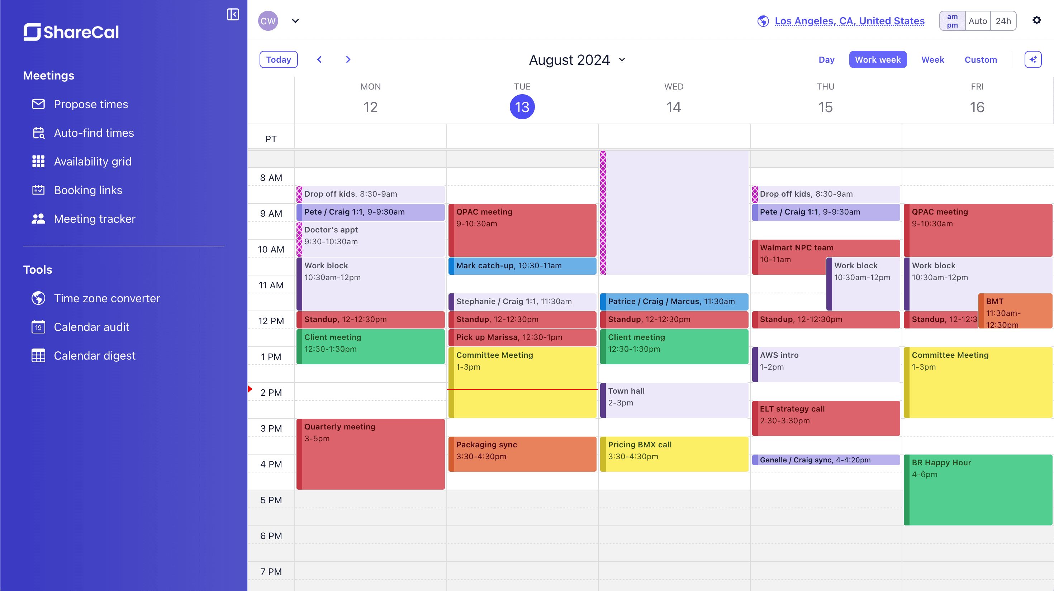Click the Calendar audit icon
This screenshot has height=591, width=1054.
click(x=38, y=327)
